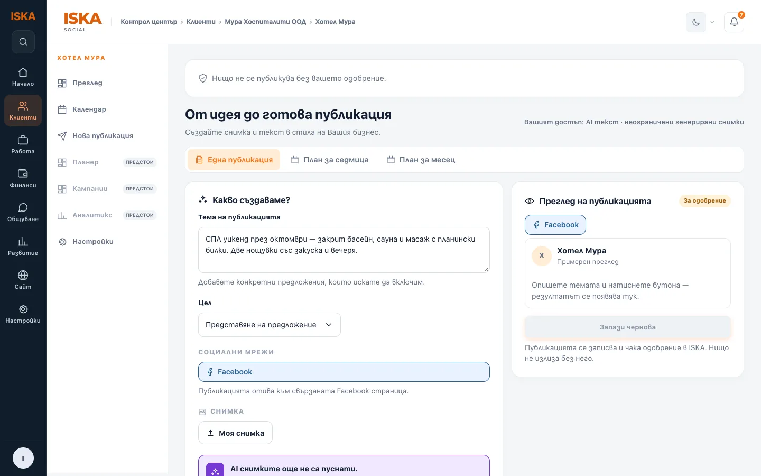Toggle dark mode with the moon icon
761x476 pixels.
pos(696,22)
